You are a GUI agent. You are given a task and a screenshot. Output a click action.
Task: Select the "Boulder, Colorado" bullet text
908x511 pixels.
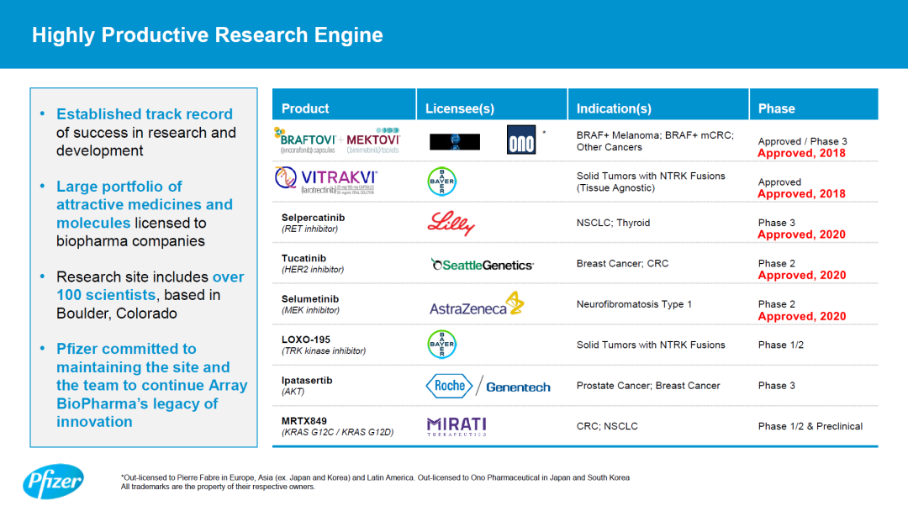116,313
